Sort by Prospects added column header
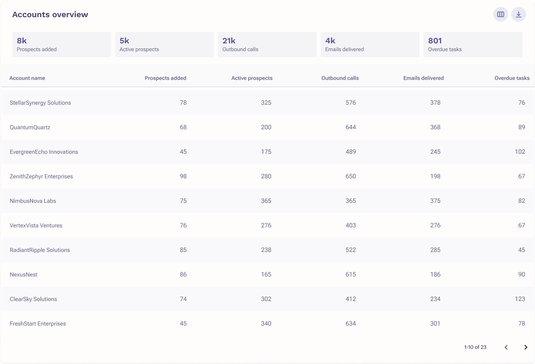 pos(166,78)
